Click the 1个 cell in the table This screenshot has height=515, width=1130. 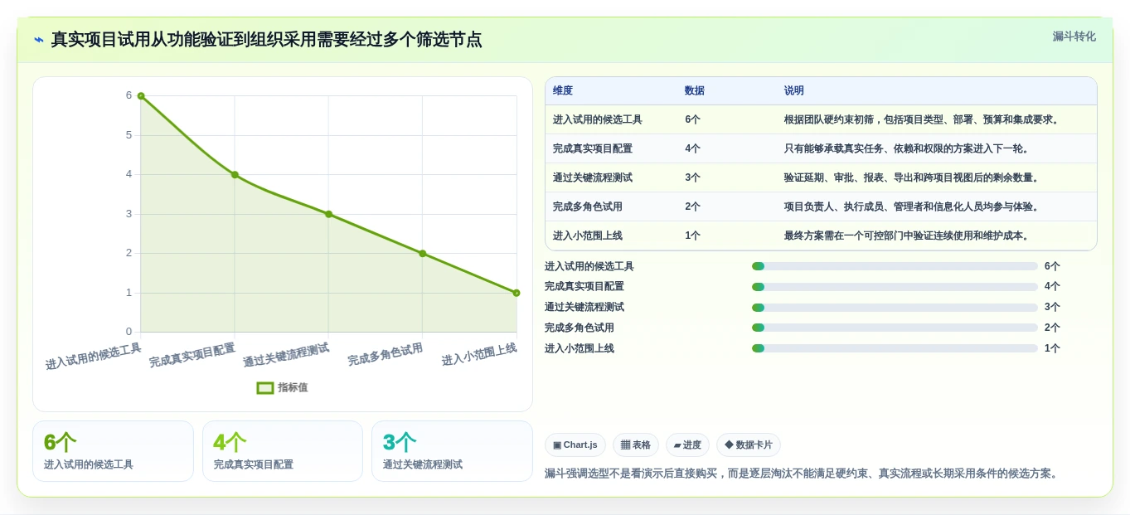point(692,236)
